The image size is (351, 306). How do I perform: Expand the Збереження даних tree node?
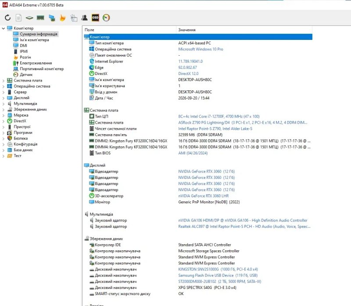tap(4, 110)
